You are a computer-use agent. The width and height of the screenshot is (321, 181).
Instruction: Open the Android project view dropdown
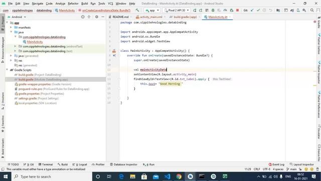point(17,17)
